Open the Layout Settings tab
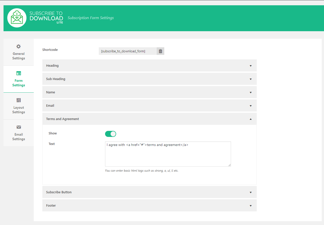Image resolution: width=324 pixels, height=225 pixels. point(19,106)
